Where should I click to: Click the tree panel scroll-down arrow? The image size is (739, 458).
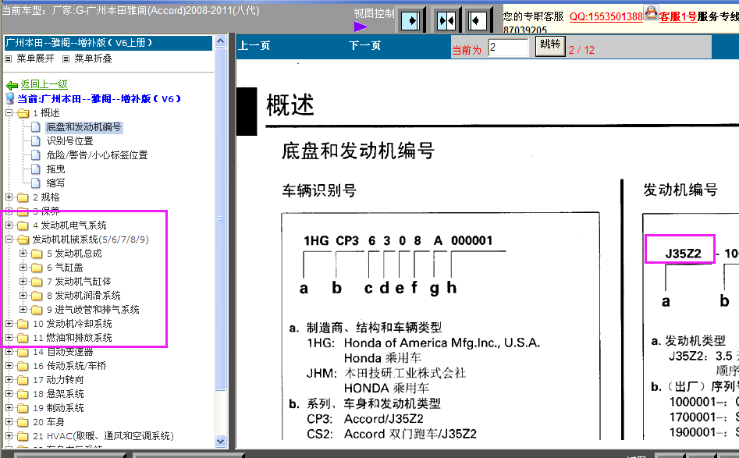click(220, 441)
